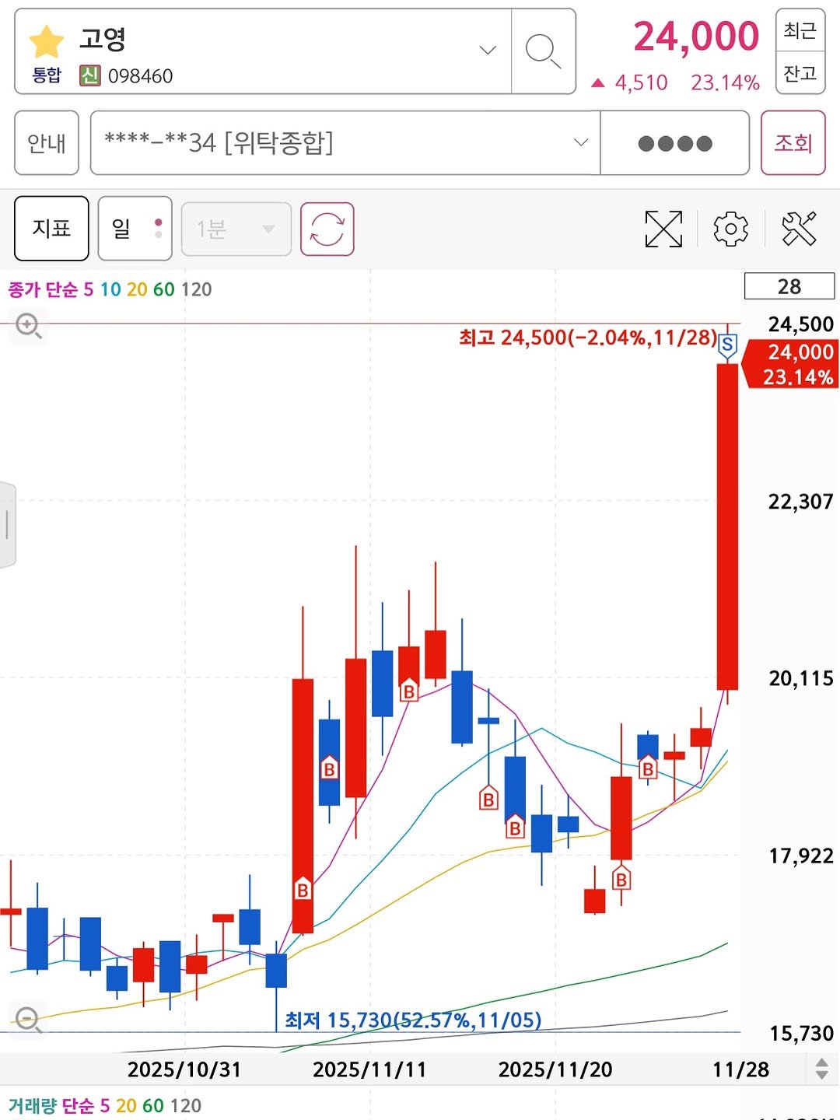This screenshot has width=840, height=1120.
Task: Open chart settings gear icon
Action: (730, 229)
